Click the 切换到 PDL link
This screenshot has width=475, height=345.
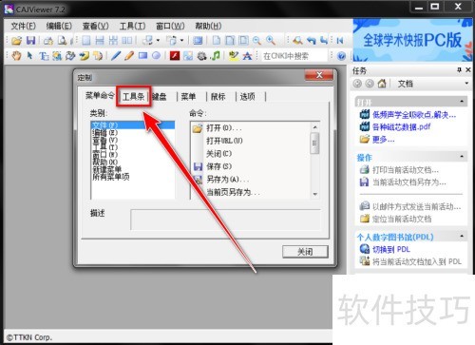[x=391, y=250]
